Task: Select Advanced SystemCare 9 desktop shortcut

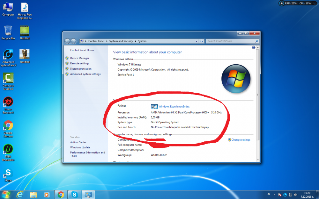Action: pos(8,58)
